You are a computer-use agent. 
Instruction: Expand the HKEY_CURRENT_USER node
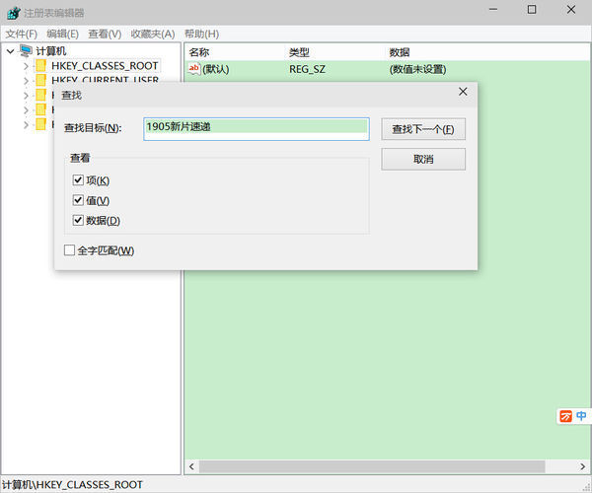pyautogui.click(x=26, y=81)
